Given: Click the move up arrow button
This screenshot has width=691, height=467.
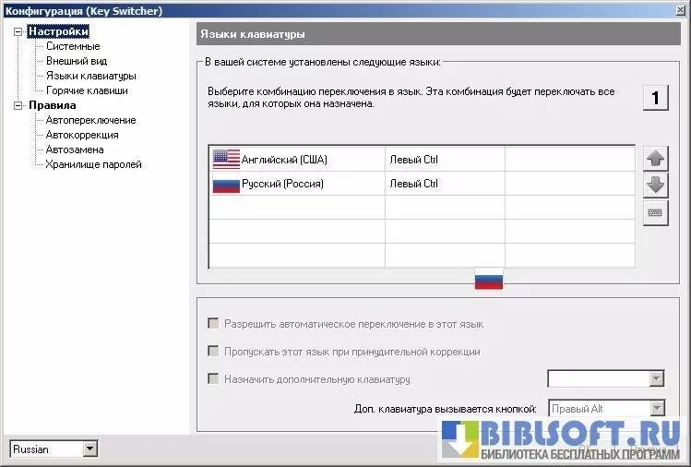Looking at the screenshot, I should coord(656,159).
